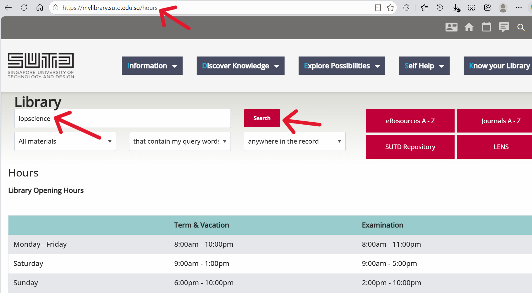Add page to favorites star icon
532x293 pixels.
pos(390,8)
